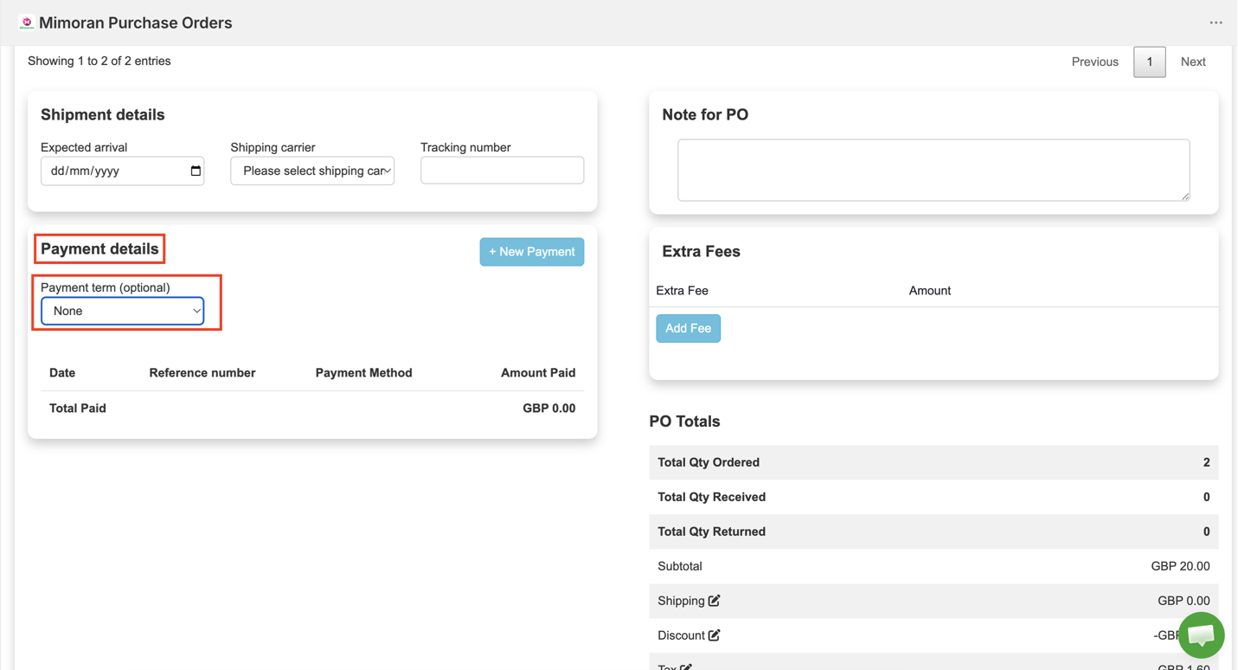Click the Total Qty Returned row label
Image resolution: width=1238 pixels, height=670 pixels.
coord(712,531)
